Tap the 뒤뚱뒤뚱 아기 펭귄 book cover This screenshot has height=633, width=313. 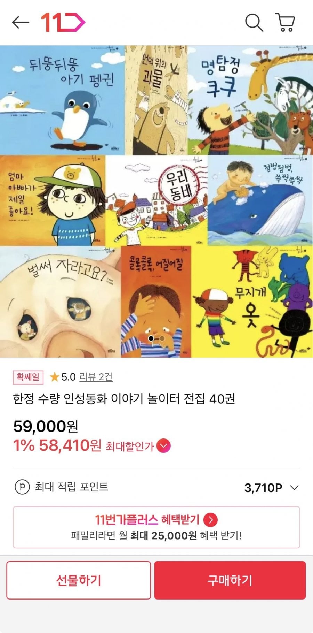[62, 100]
